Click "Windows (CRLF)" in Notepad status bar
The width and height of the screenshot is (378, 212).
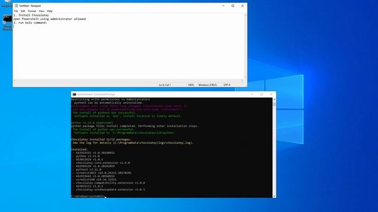[x=207, y=85]
